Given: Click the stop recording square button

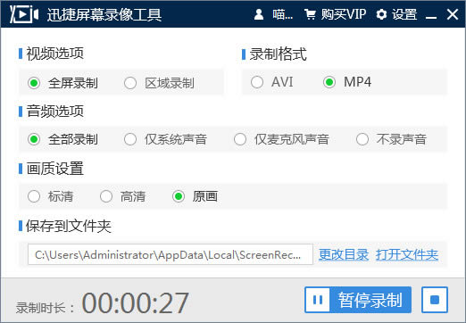Looking at the screenshot, I should pos(435,300).
